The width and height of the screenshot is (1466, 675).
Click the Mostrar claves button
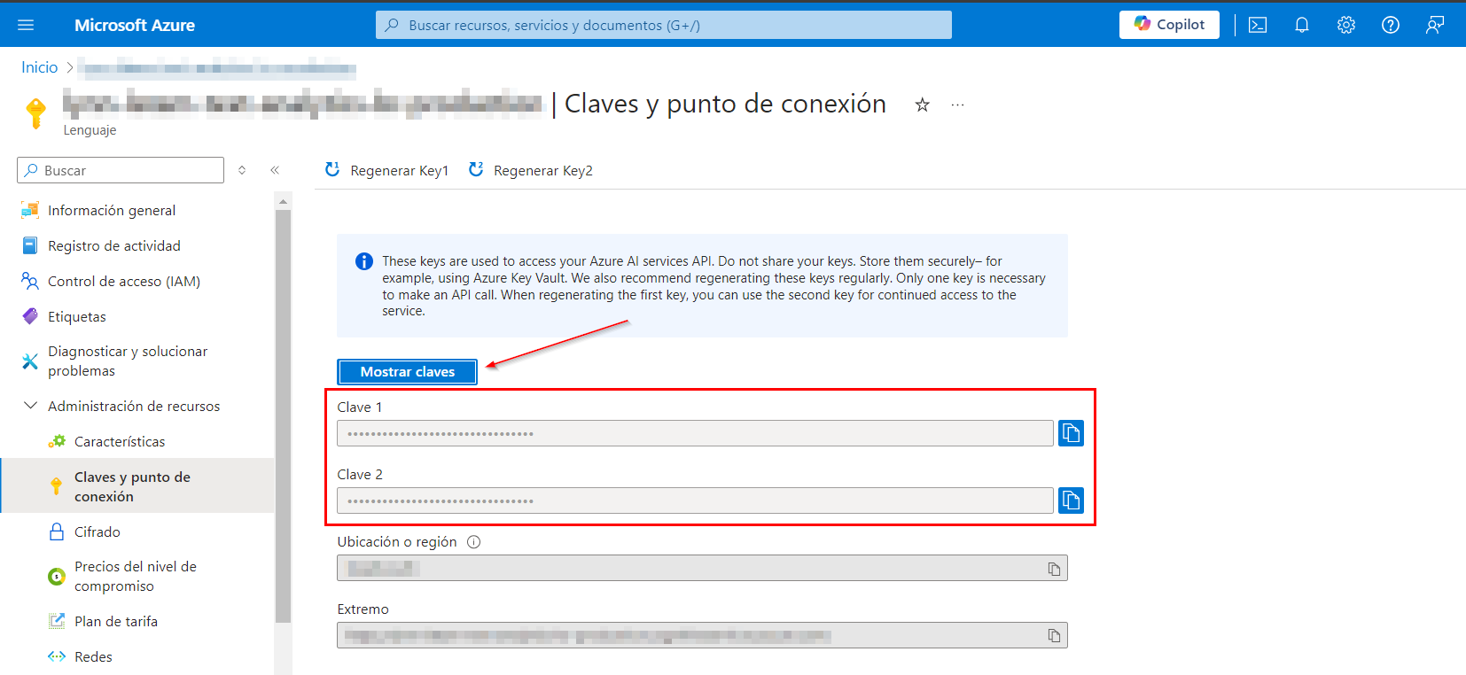[x=407, y=372]
